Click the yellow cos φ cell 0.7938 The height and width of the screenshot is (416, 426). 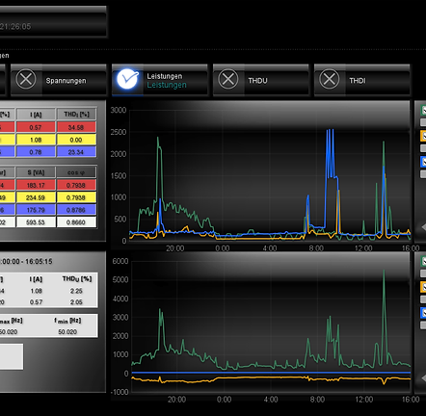[x=76, y=197]
